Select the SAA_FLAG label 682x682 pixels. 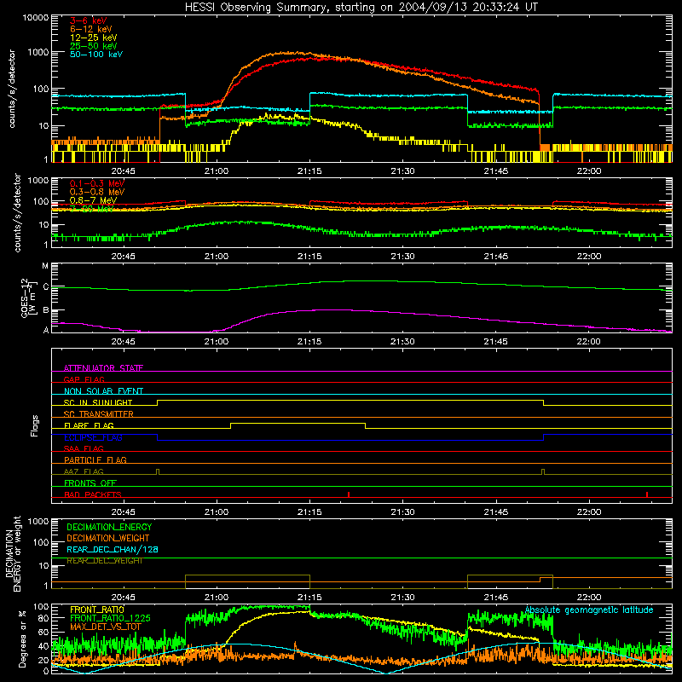pos(84,448)
